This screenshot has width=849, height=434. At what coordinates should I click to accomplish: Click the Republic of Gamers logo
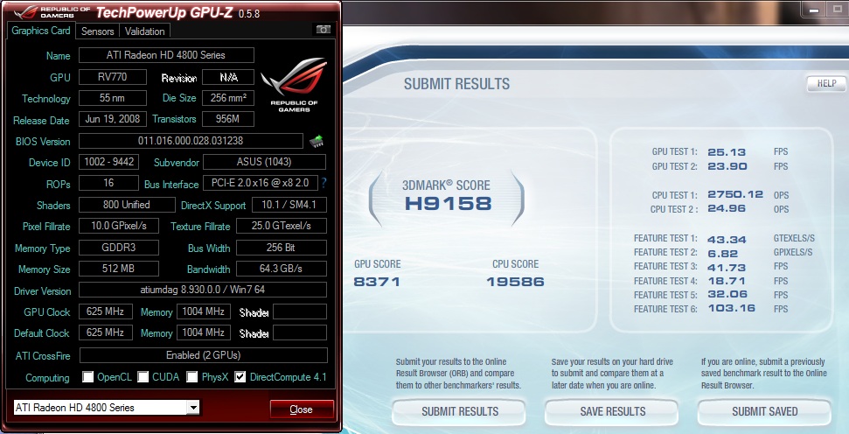[x=294, y=85]
